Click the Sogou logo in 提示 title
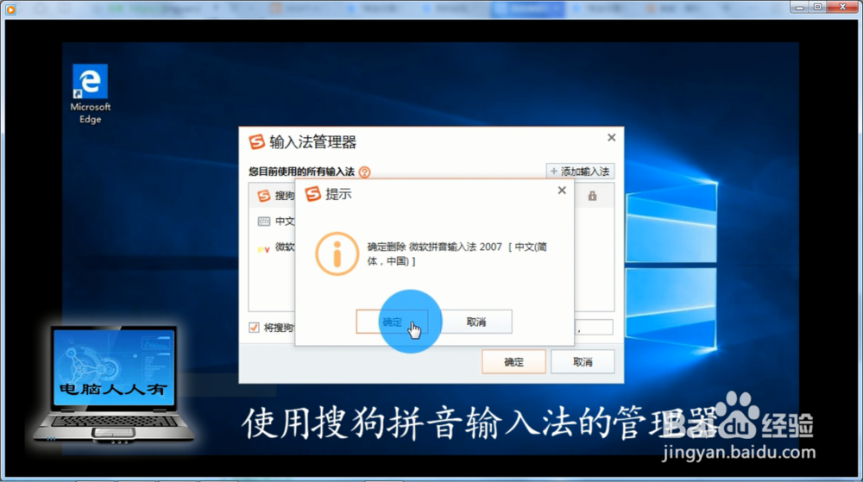The image size is (863, 482). click(x=312, y=193)
